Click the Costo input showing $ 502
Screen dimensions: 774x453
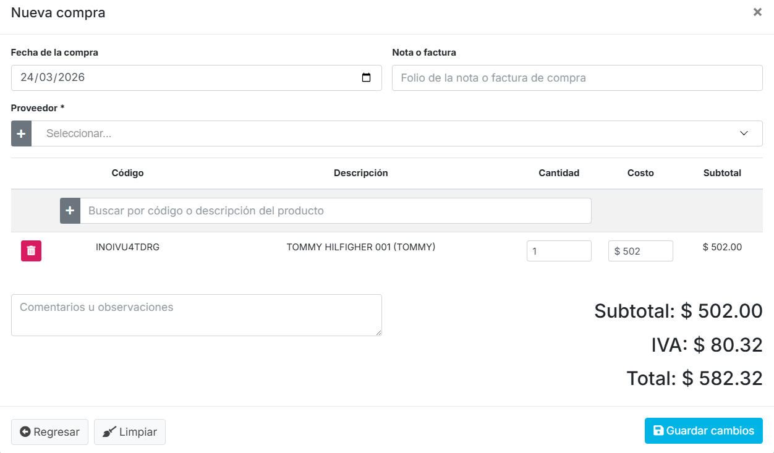click(x=640, y=251)
